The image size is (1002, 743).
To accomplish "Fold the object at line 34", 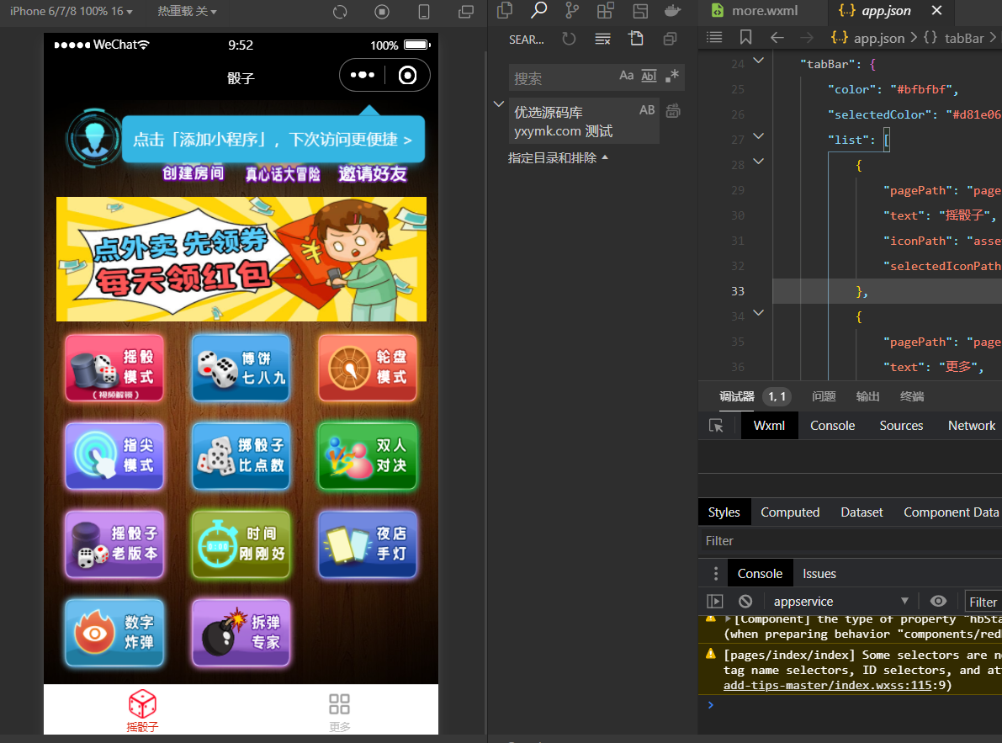I will tap(759, 313).
